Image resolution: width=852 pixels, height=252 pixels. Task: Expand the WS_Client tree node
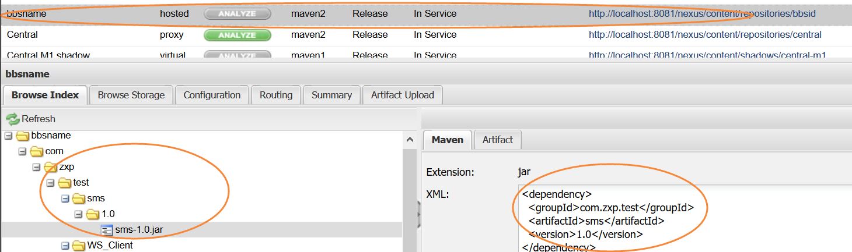click(x=65, y=246)
